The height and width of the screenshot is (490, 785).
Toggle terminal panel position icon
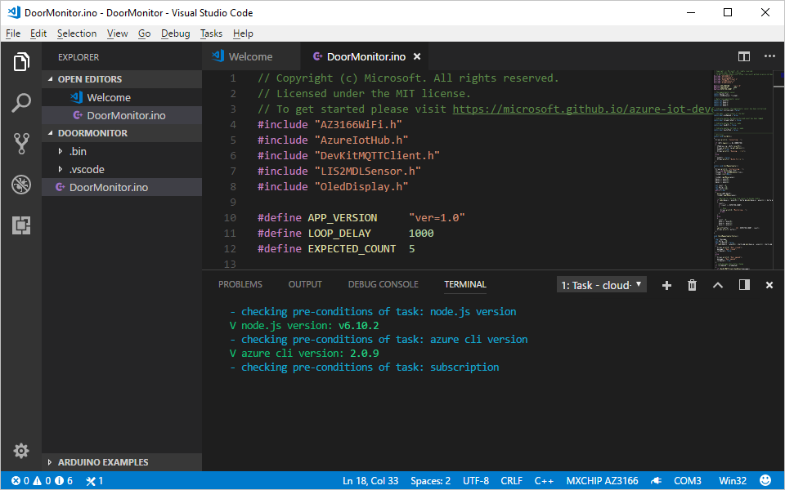pyautogui.click(x=744, y=285)
